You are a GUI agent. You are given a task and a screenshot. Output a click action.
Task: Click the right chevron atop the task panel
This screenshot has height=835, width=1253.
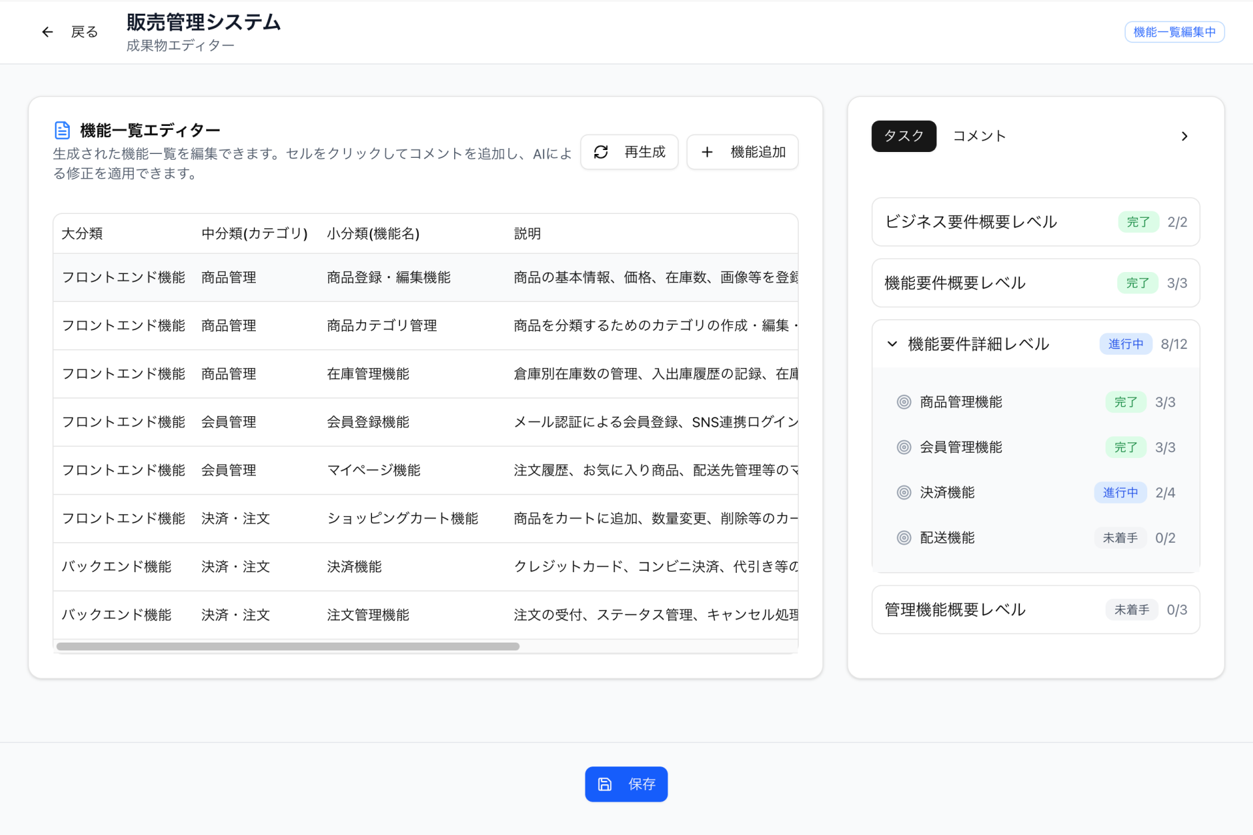1185,136
